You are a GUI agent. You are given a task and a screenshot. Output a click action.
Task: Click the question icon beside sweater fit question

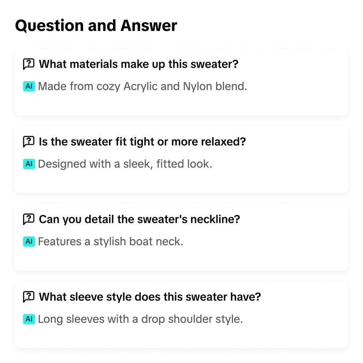point(29,142)
